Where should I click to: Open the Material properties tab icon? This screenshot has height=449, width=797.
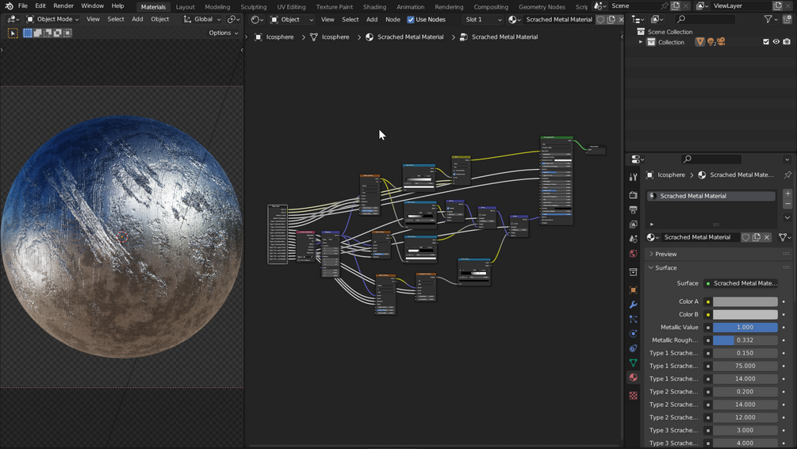tap(633, 378)
